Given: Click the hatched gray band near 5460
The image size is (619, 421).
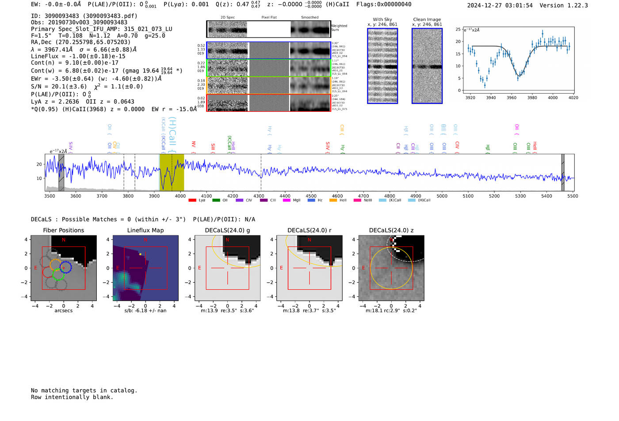Looking at the screenshot, I should [563, 172].
